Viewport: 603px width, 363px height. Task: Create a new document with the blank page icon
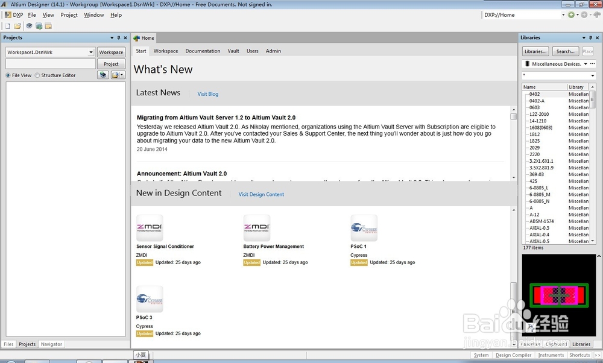(x=7, y=26)
